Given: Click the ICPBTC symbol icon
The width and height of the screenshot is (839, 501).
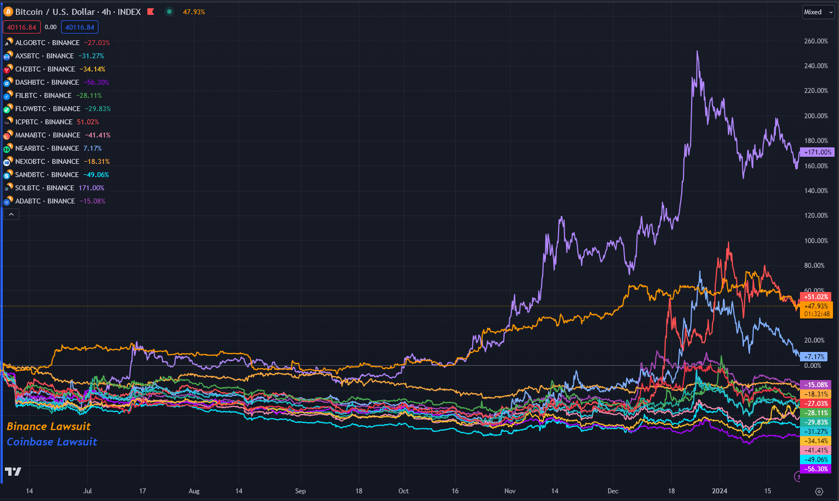Looking at the screenshot, I should (x=8, y=122).
